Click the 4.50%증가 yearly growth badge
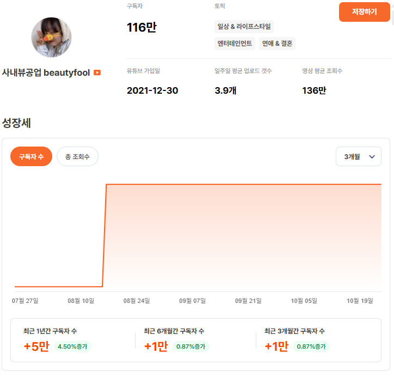Image resolution: width=394 pixels, height=377 pixels. 72,346
